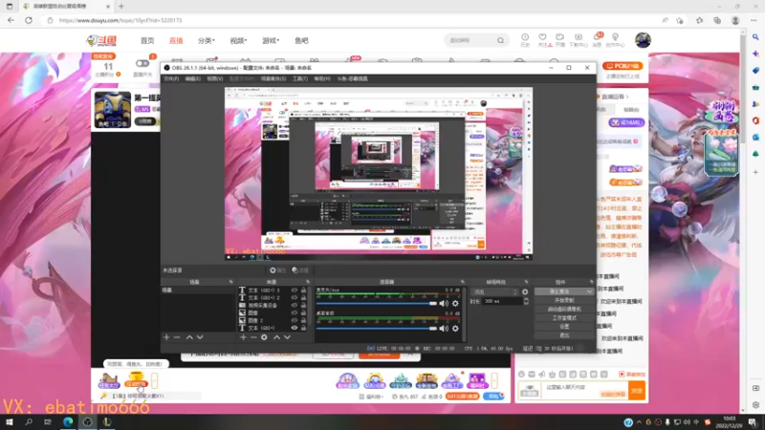Image resolution: width=765 pixels, height=430 pixels.
Task: Add a new scene with plus icon
Action: [166, 337]
